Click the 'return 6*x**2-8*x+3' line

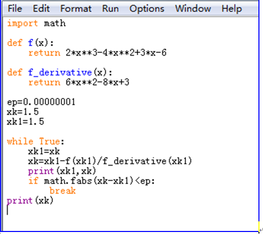[x=79, y=82]
